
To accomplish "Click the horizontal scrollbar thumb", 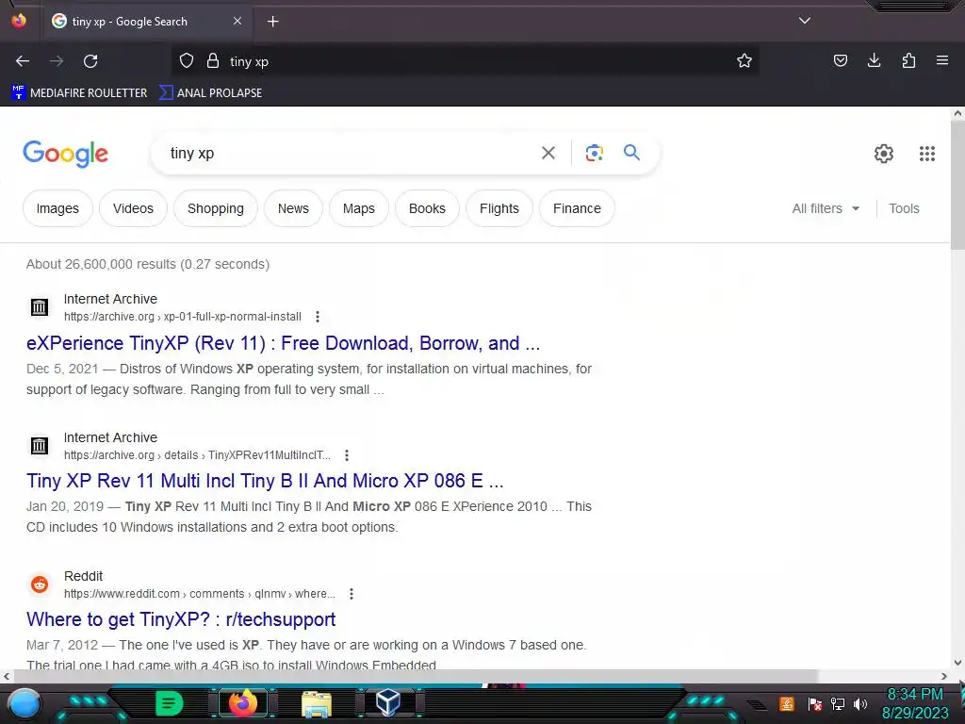I will (416, 676).
